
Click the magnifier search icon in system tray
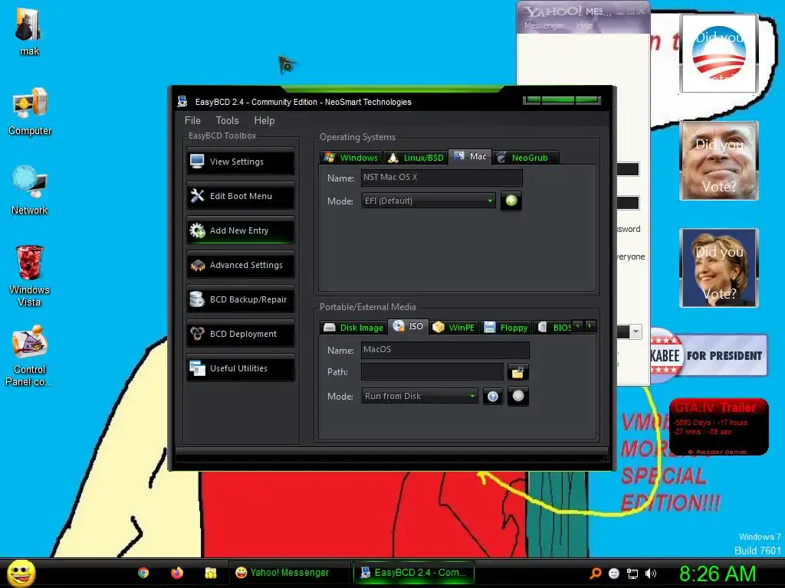point(595,573)
